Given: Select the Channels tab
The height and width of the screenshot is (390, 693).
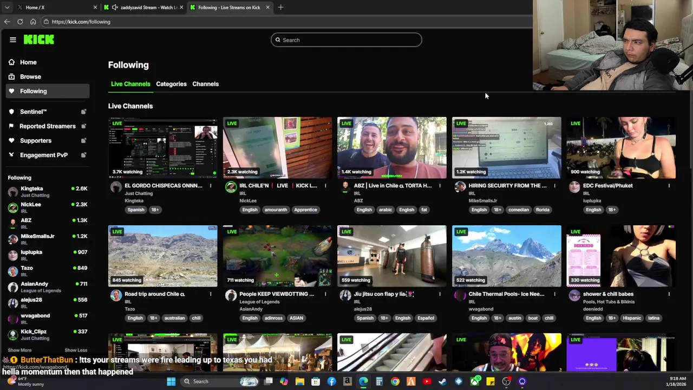Looking at the screenshot, I should pos(205,84).
